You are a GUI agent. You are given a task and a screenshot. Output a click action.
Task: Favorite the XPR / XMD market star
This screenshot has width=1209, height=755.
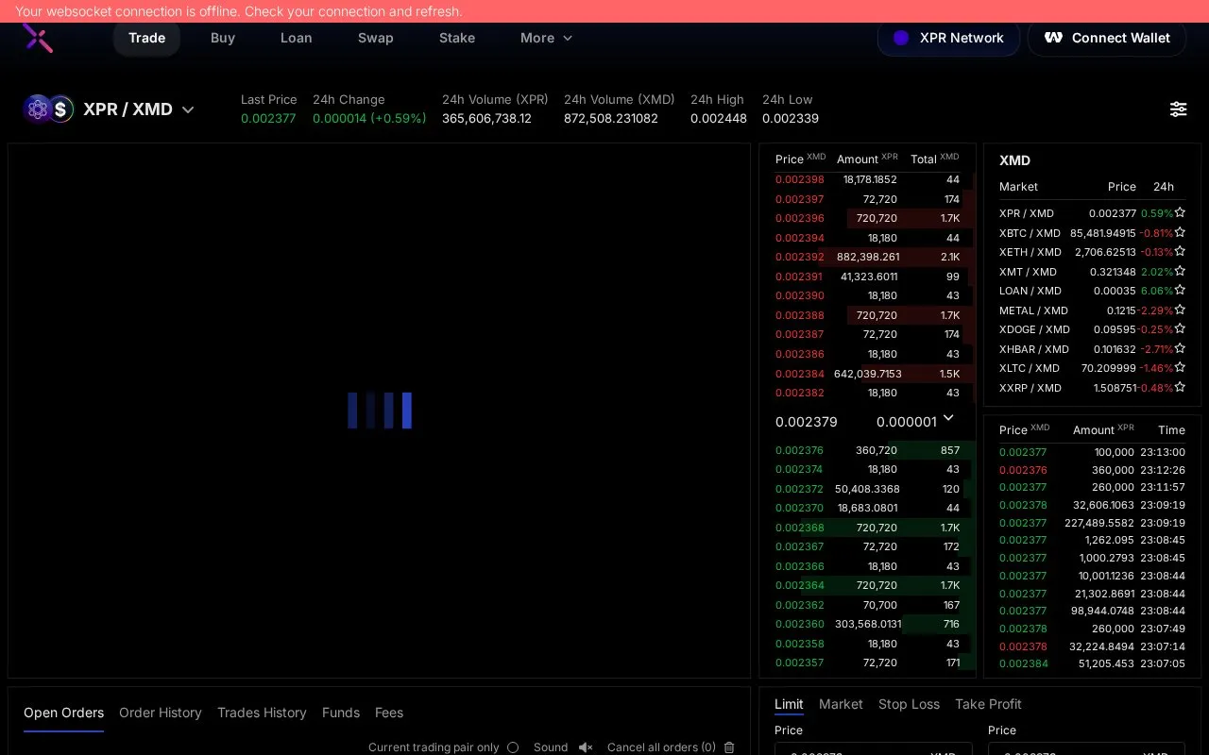(x=1180, y=213)
